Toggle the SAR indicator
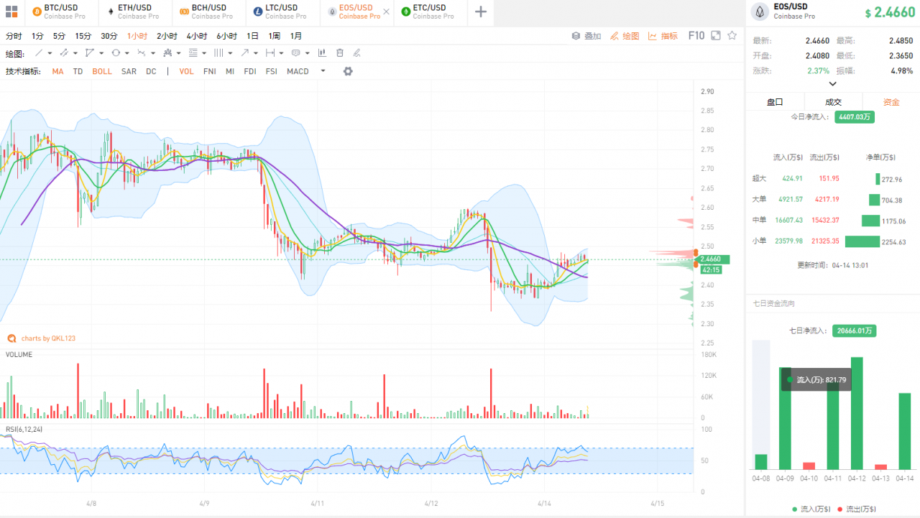This screenshot has width=920, height=518. [x=129, y=71]
